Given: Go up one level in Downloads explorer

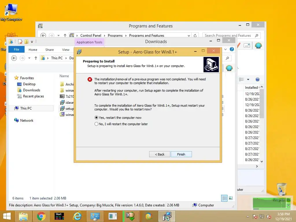Looking at the screenshot, I should click(x=36, y=58).
